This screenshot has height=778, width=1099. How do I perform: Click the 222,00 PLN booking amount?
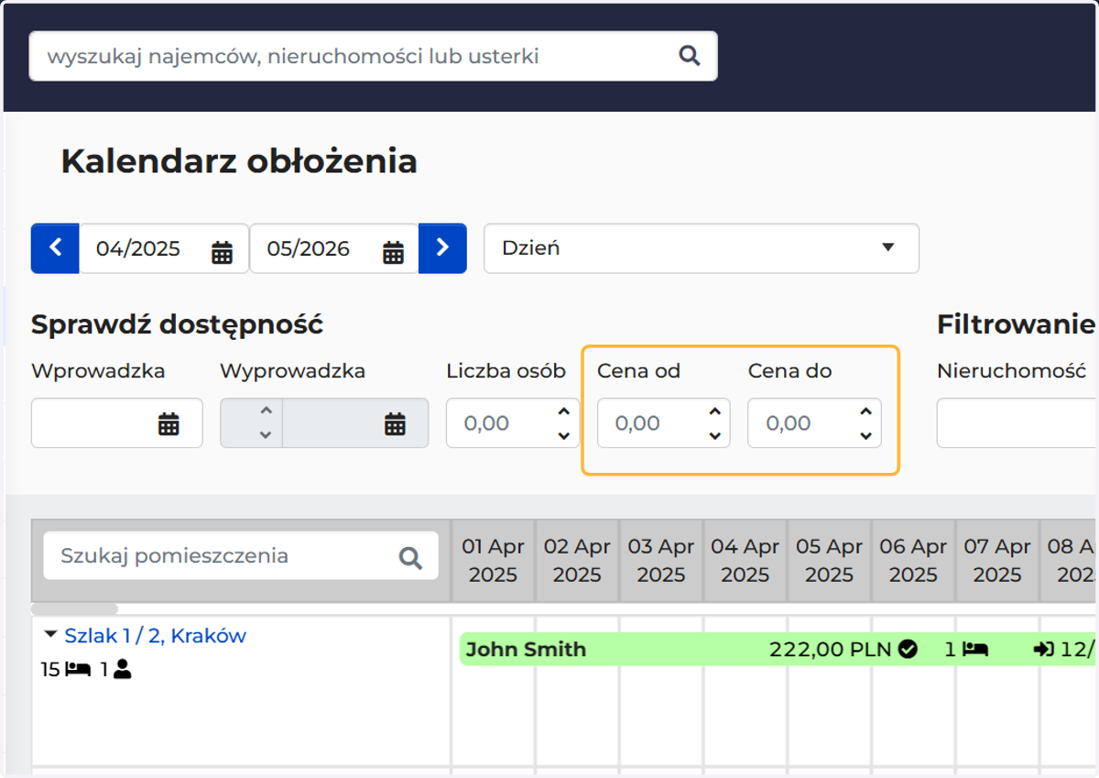(x=831, y=650)
